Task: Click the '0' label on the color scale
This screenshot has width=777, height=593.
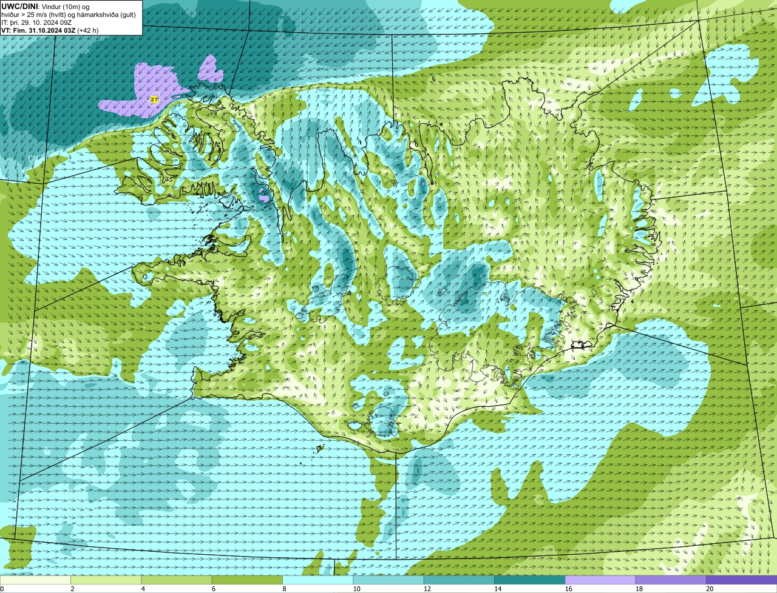Action: point(2,589)
